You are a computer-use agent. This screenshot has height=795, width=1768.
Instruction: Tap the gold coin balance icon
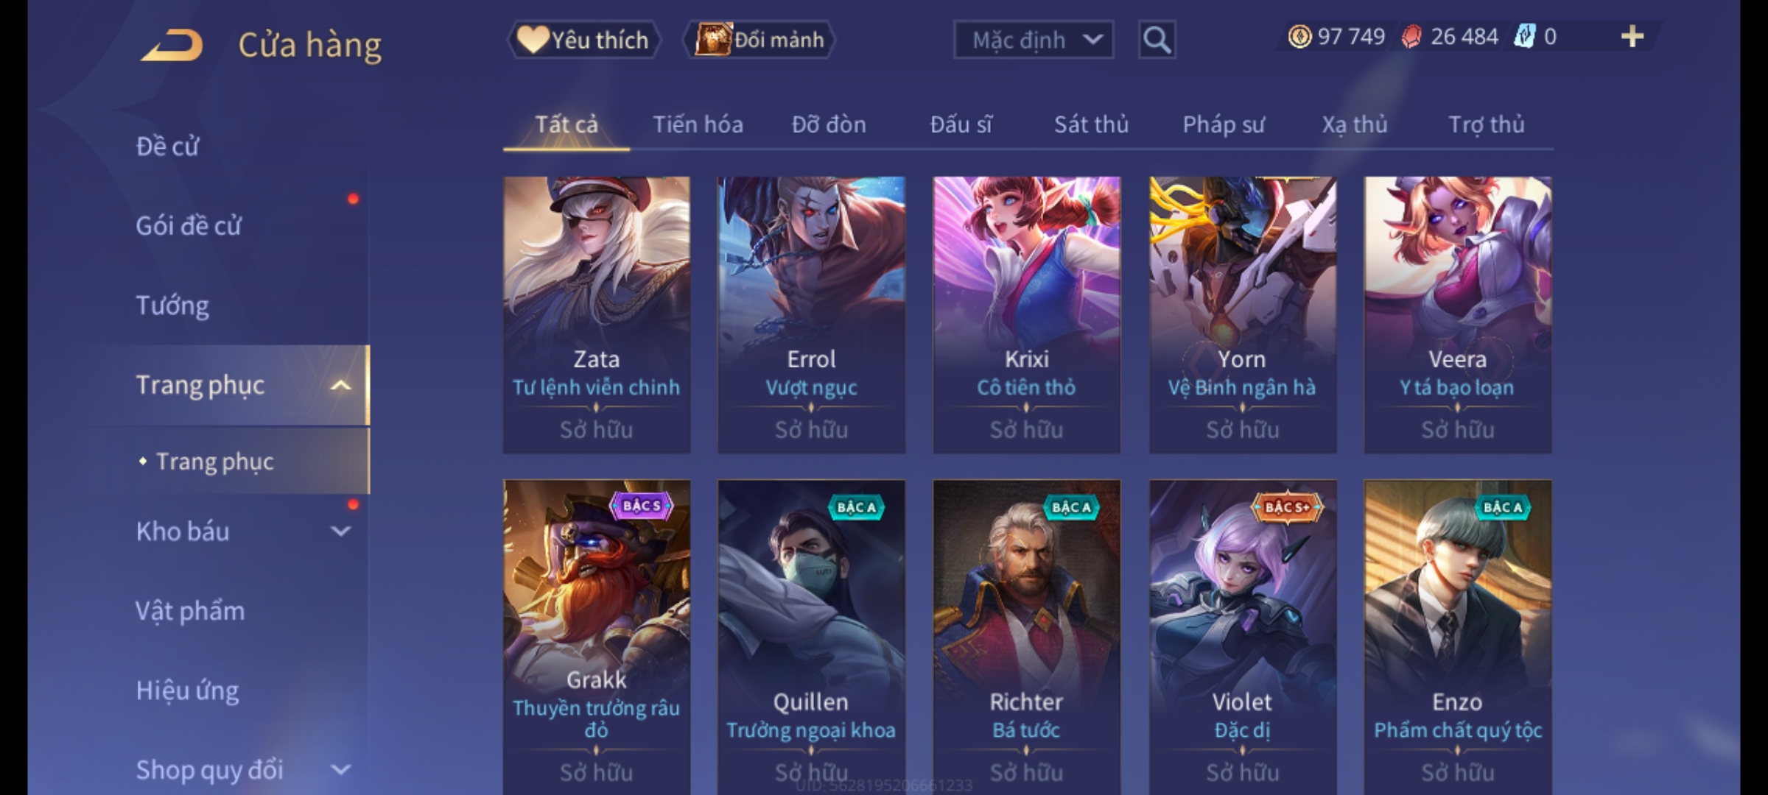click(1299, 37)
